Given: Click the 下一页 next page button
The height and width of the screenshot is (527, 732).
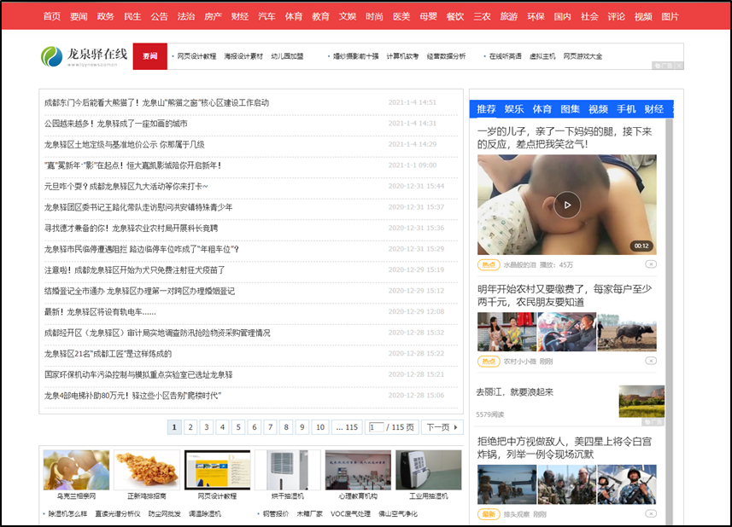Looking at the screenshot, I should click(442, 427).
